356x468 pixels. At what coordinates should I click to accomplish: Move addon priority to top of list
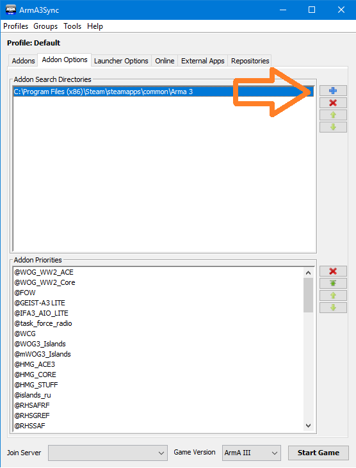click(333, 283)
